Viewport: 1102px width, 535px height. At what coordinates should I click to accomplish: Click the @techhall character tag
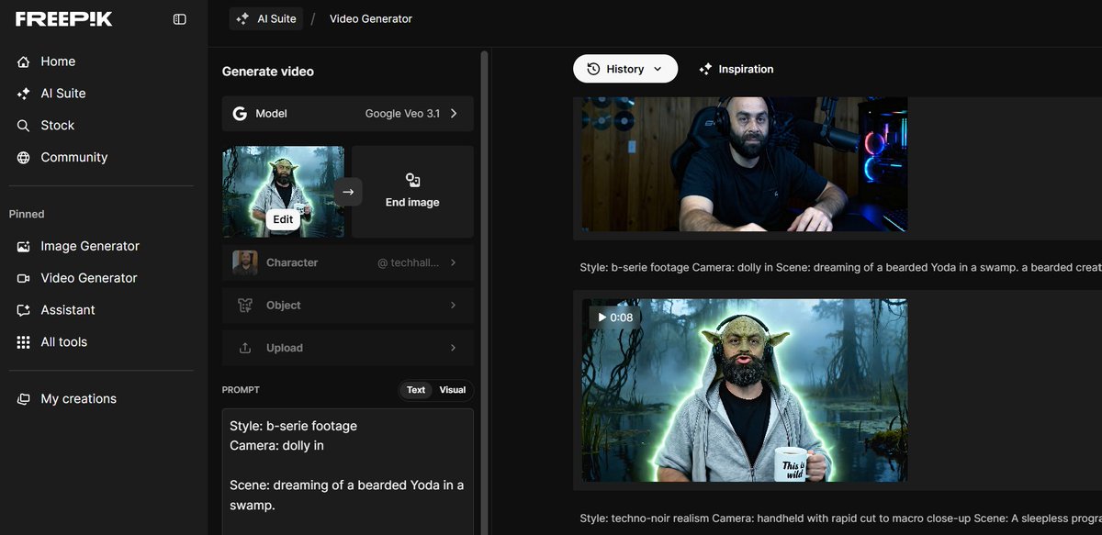408,262
